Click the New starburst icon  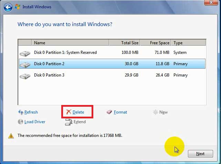pos(156,112)
